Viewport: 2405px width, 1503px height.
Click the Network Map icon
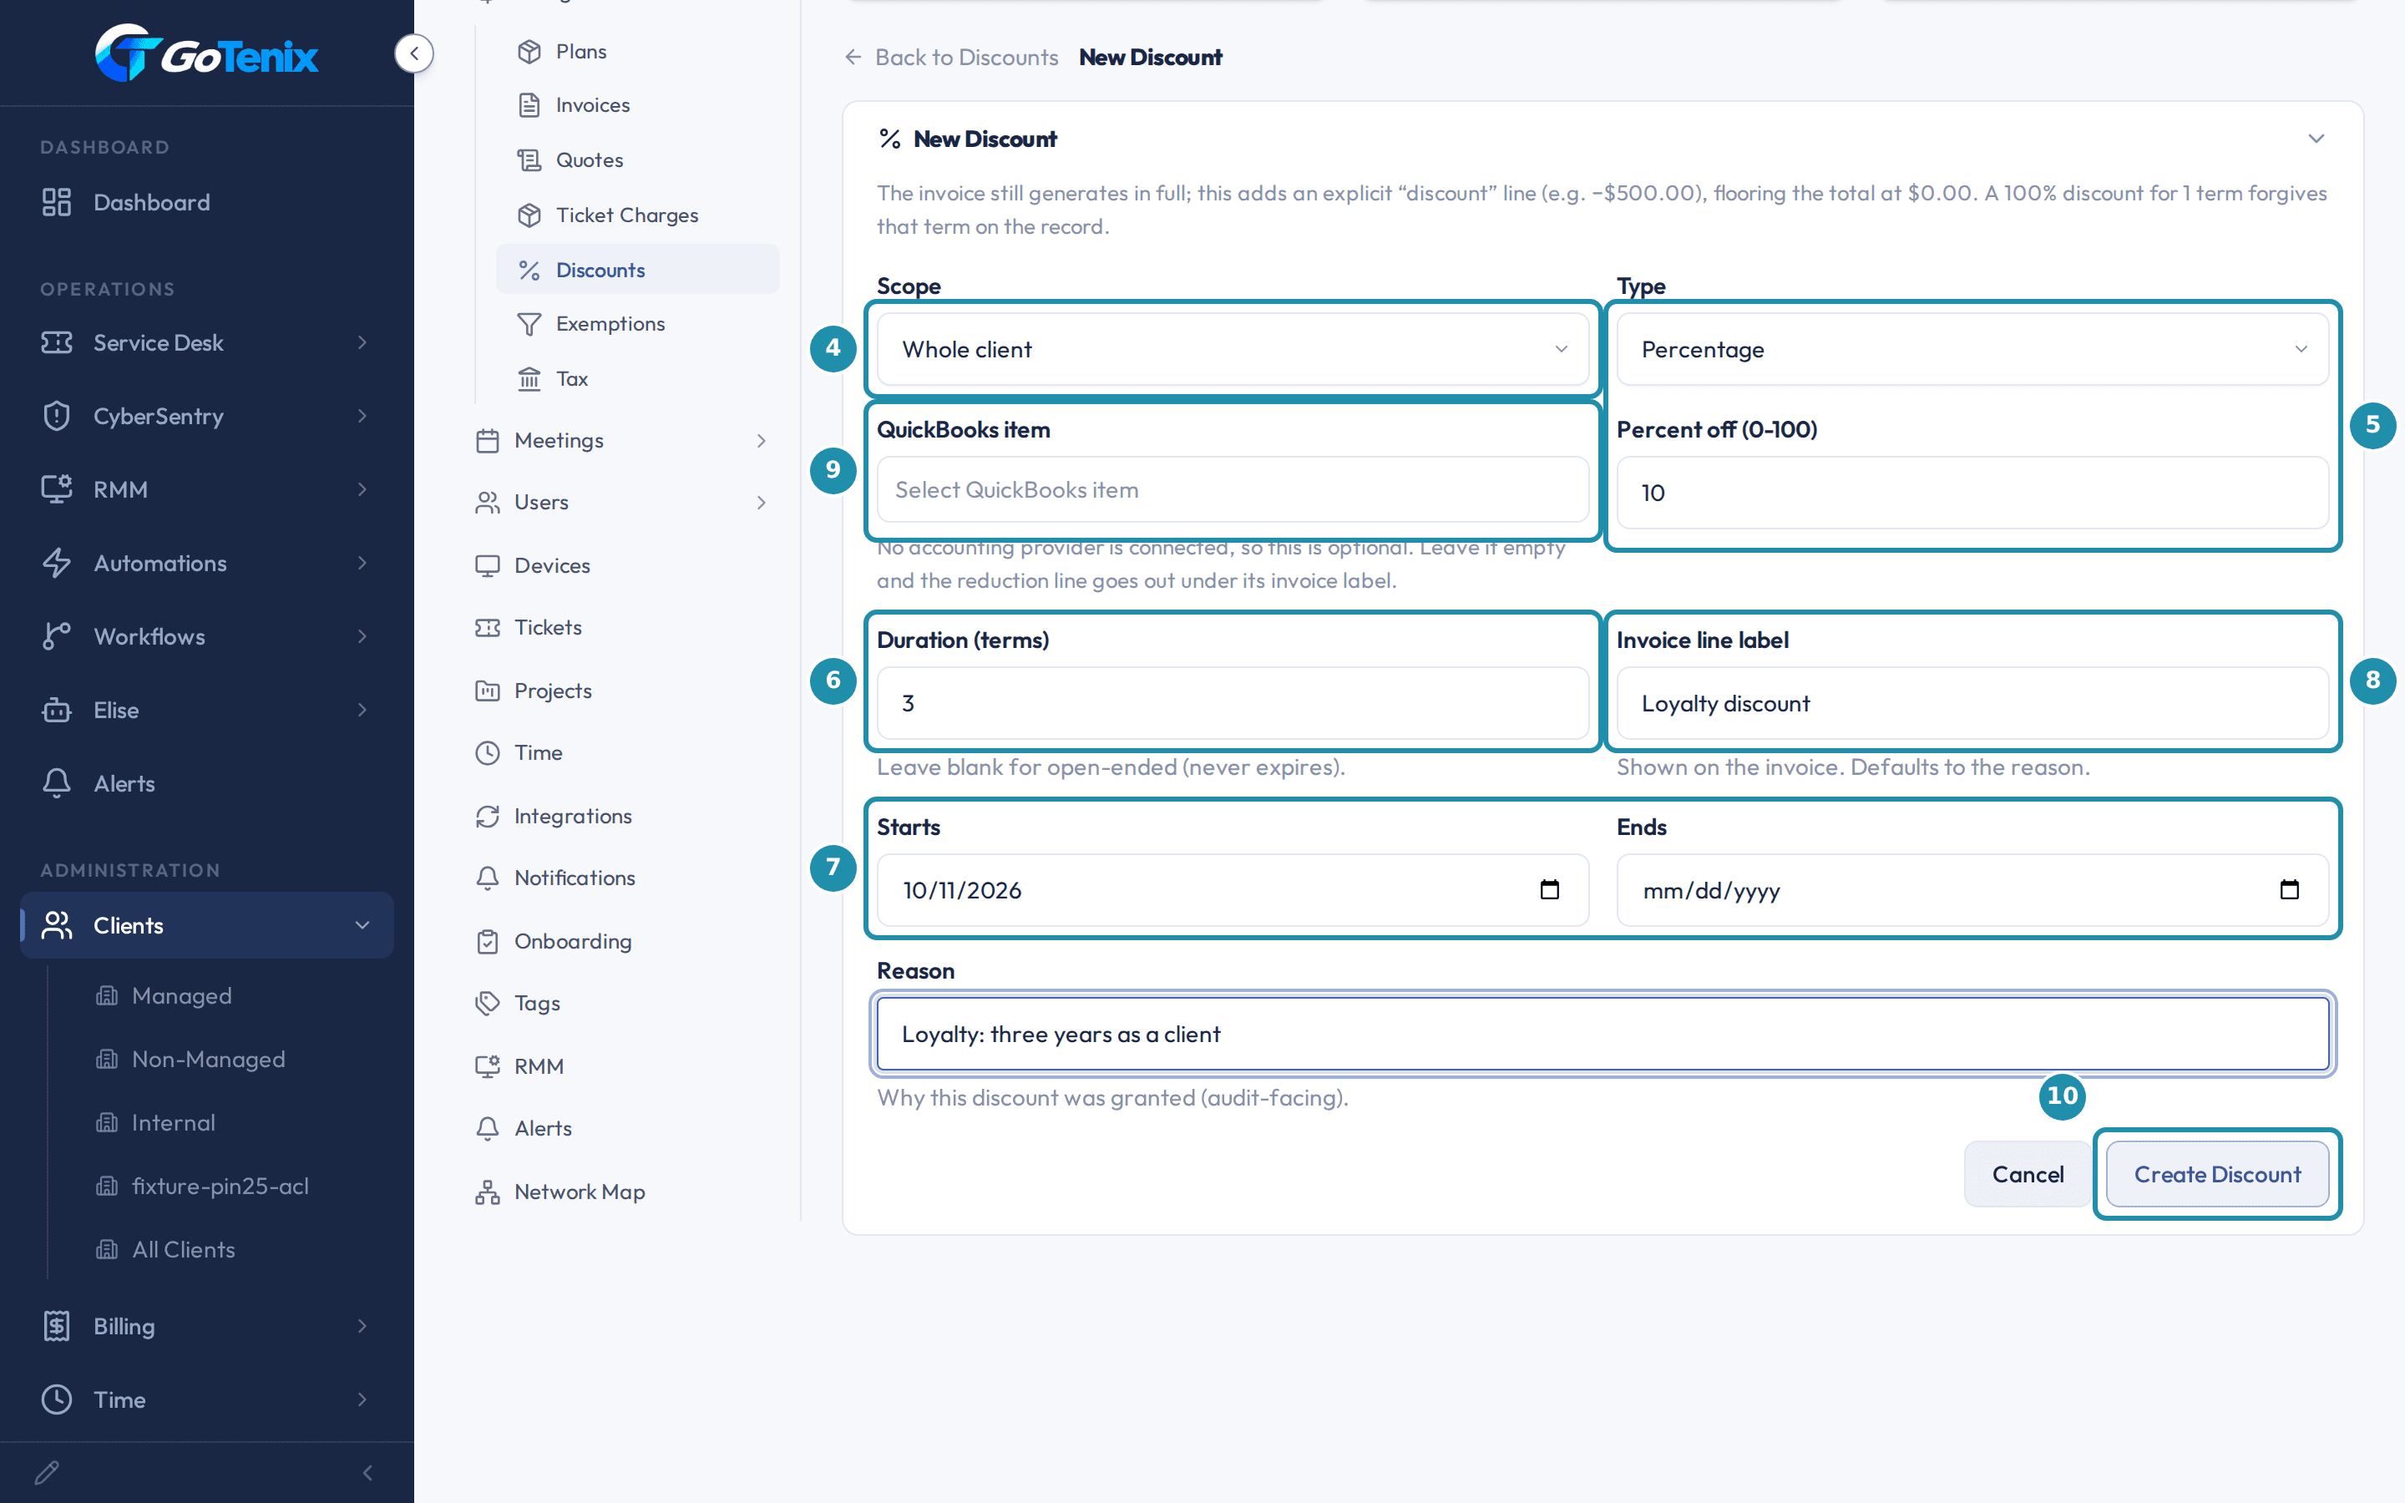[487, 1192]
